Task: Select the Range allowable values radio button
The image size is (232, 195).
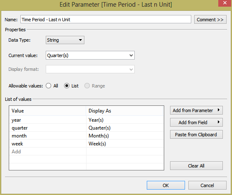Action: 87,86
